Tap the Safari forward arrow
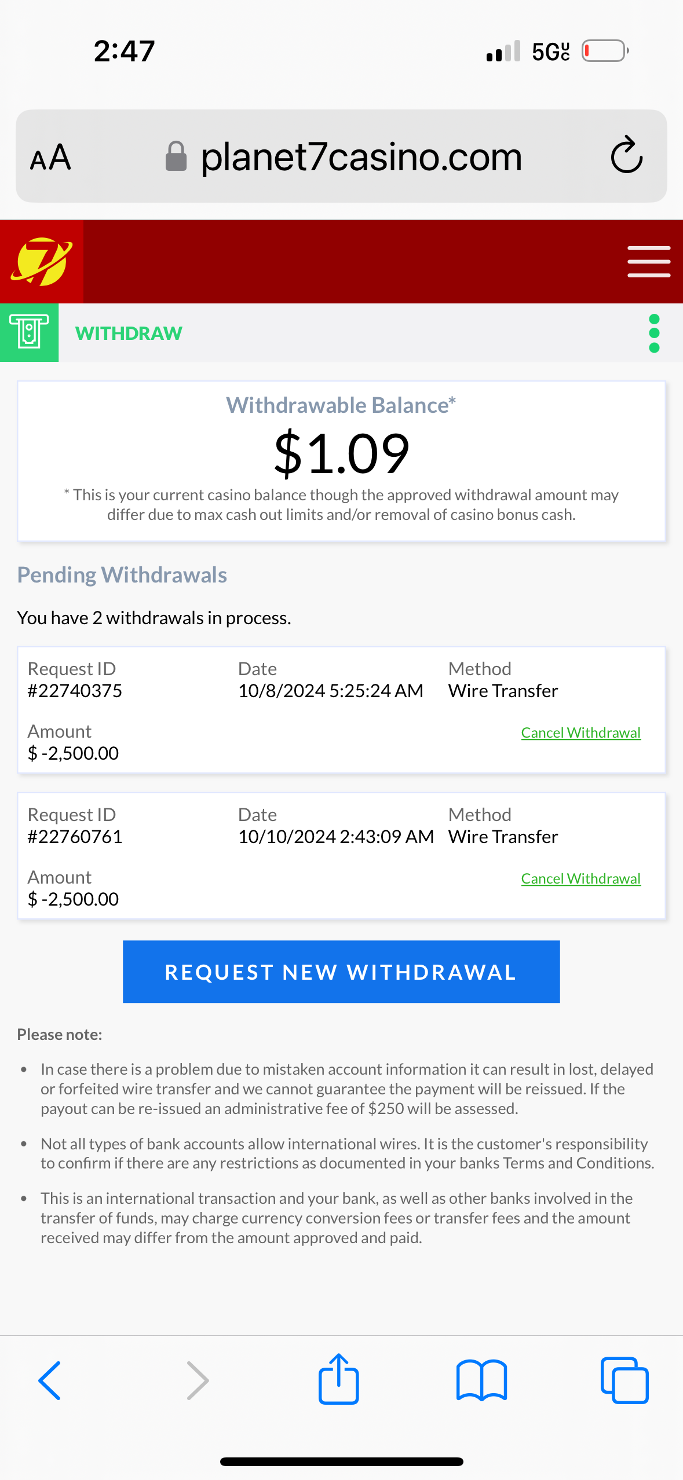Viewport: 683px width, 1480px height. pyautogui.click(x=197, y=1380)
